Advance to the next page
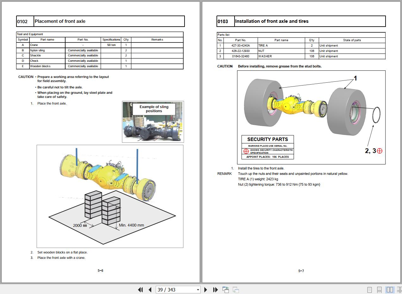The image size is (402, 294). coord(206,290)
